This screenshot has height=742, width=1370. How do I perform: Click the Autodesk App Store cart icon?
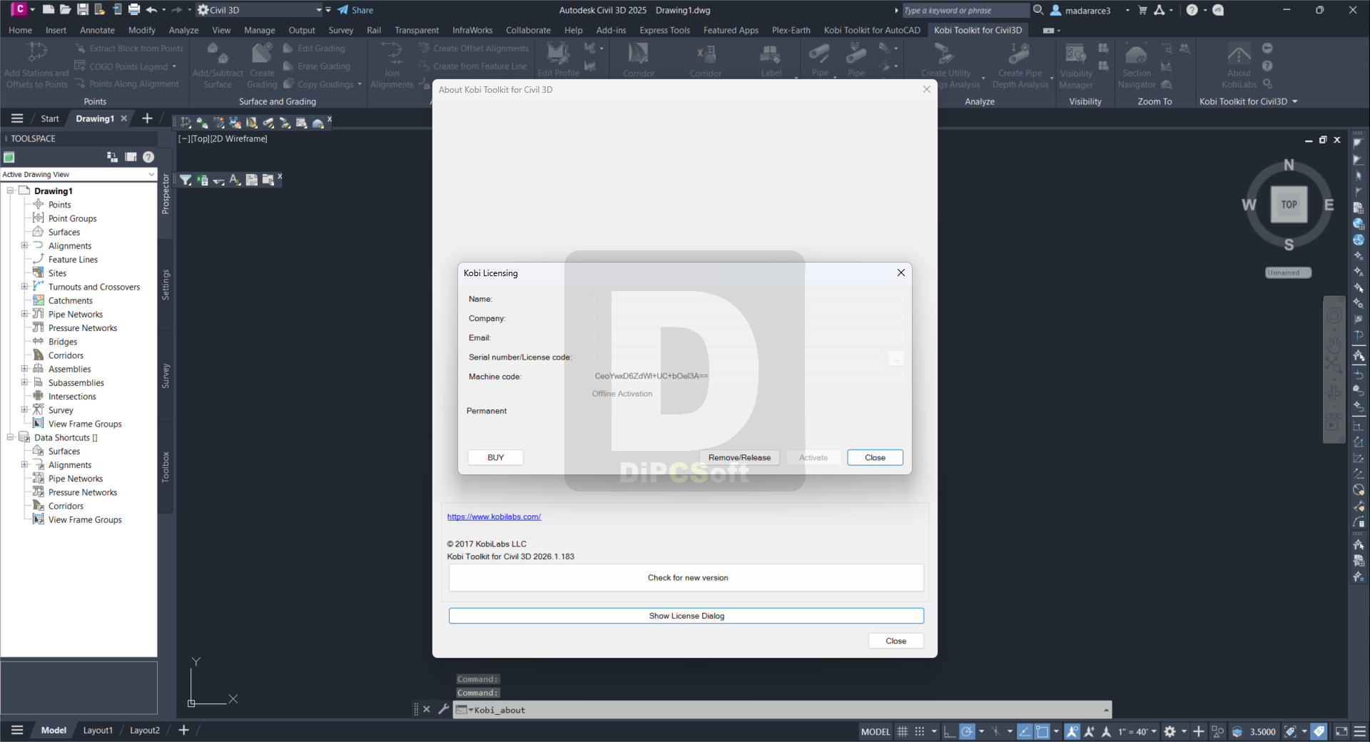click(1142, 10)
